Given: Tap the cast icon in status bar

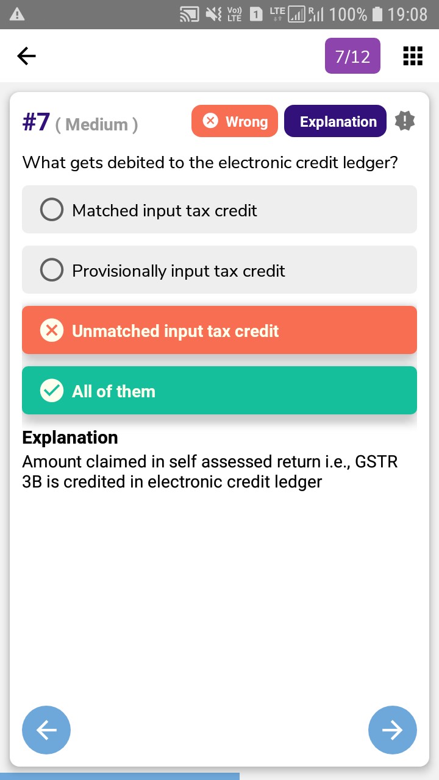Looking at the screenshot, I should coord(189,15).
